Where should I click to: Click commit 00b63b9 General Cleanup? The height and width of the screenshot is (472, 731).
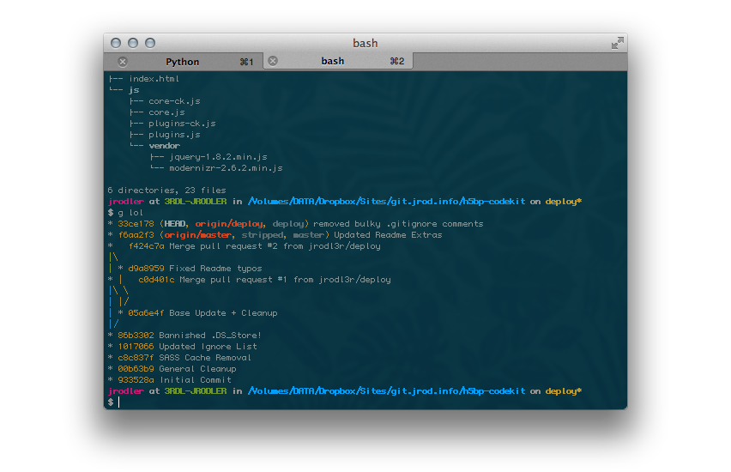click(x=177, y=369)
